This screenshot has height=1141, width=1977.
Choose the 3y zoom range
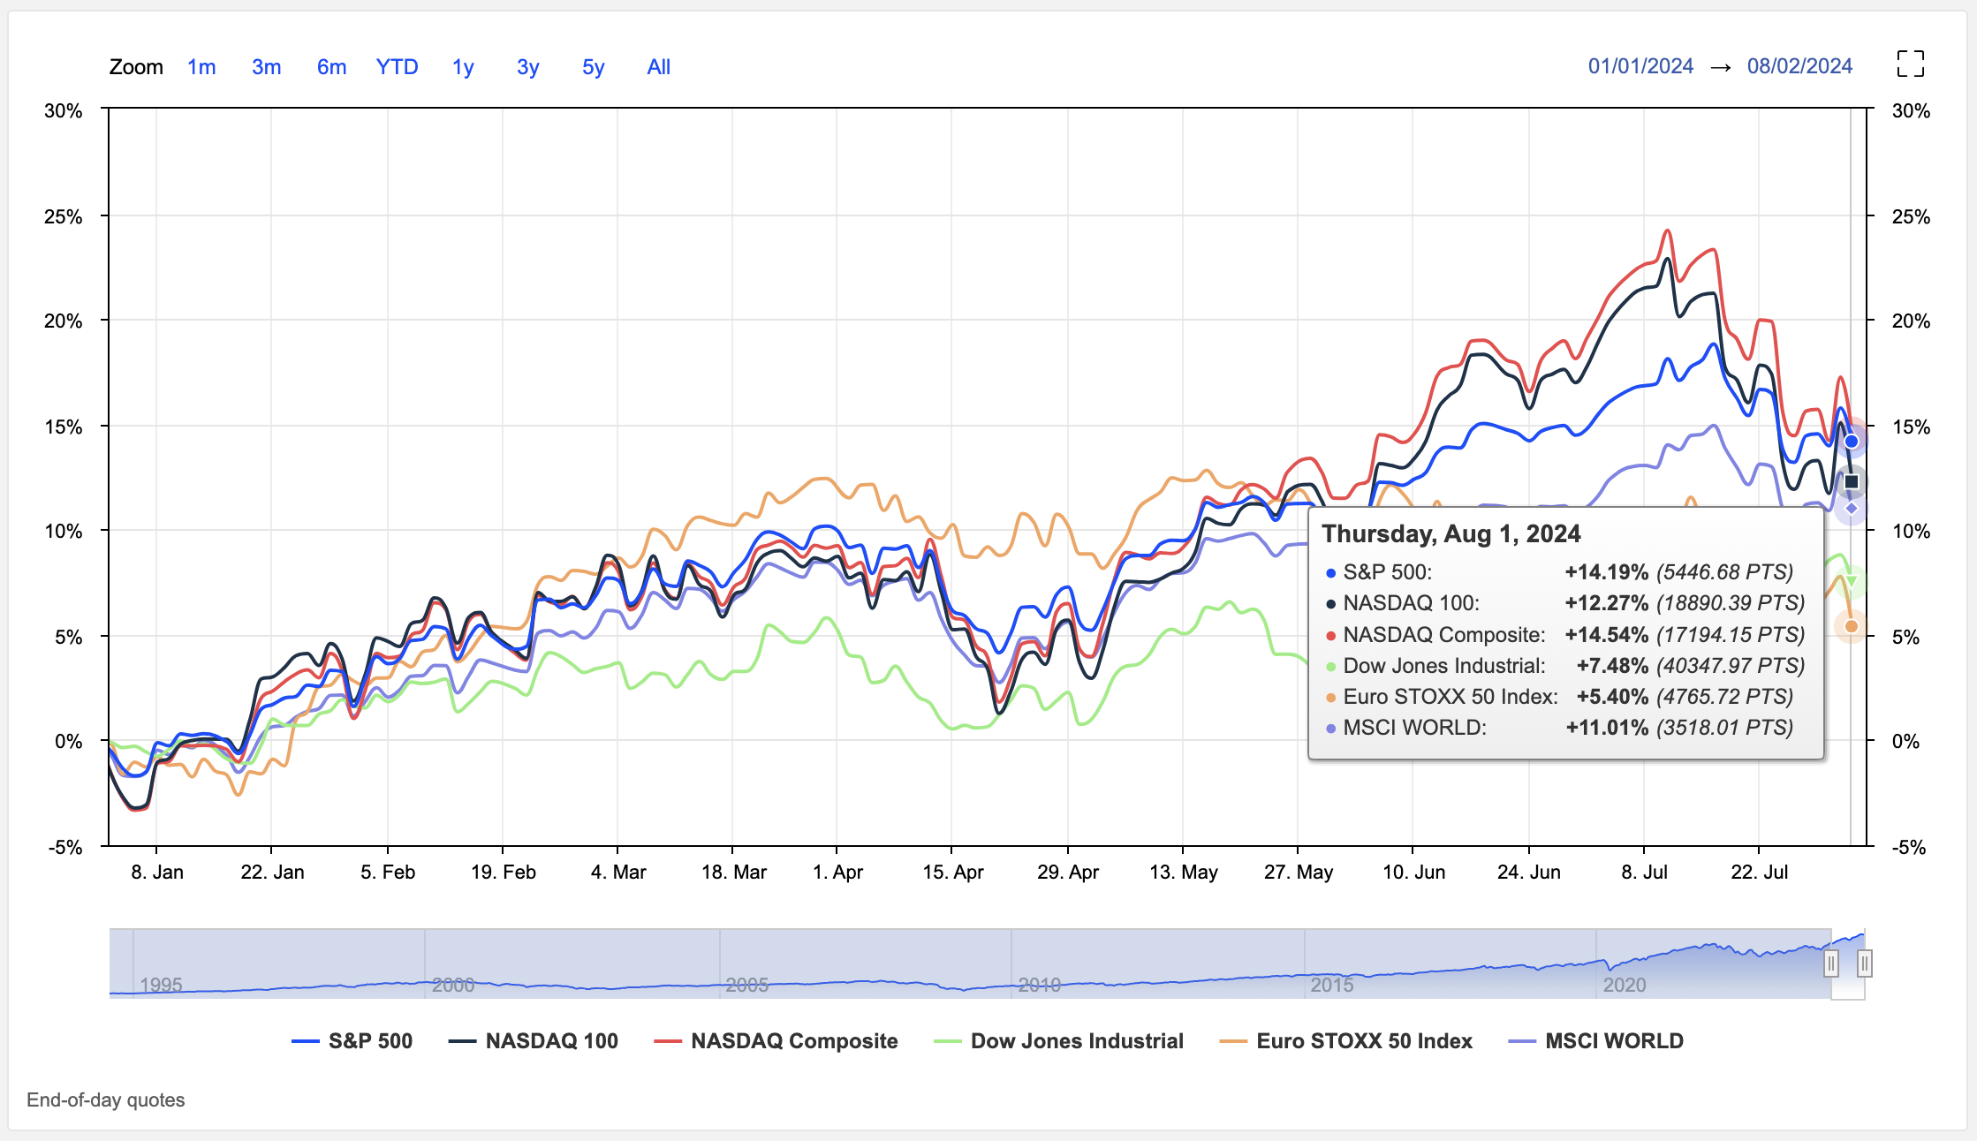click(527, 67)
